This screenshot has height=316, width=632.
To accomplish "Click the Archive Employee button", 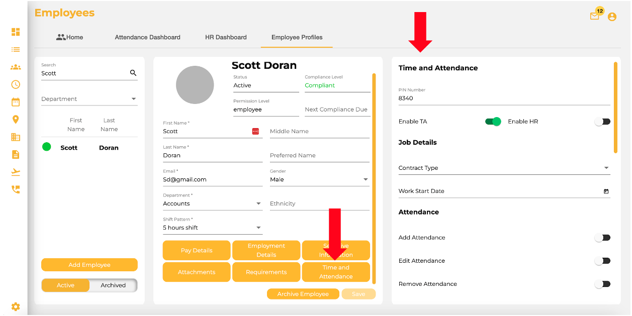I will pos(303,294).
